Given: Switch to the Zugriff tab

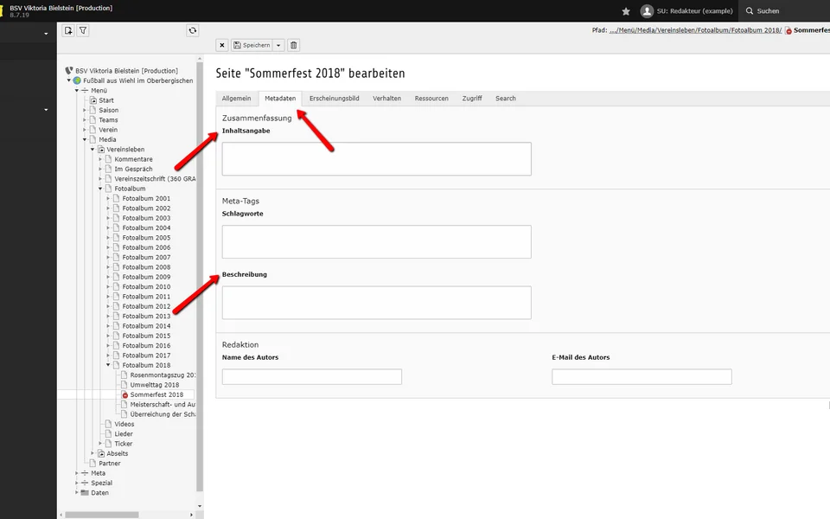Looking at the screenshot, I should [x=472, y=99].
